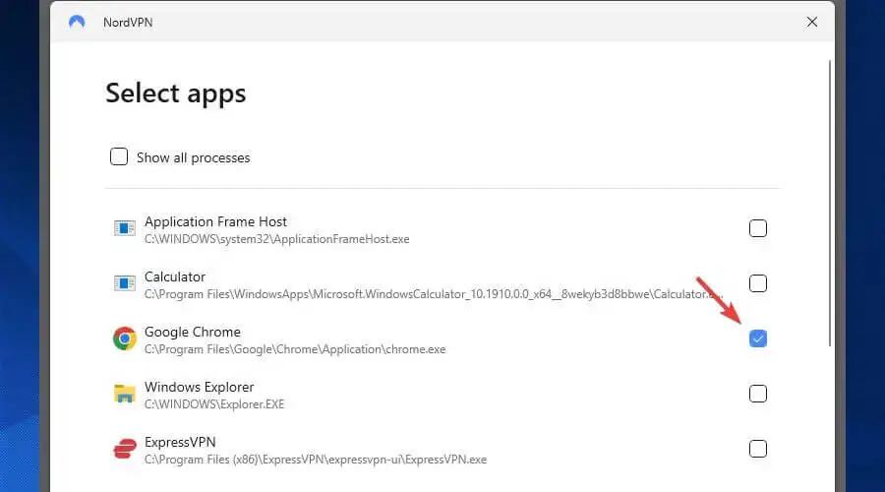
Task: Select the Windows Explorer checkbox
Action: click(758, 394)
